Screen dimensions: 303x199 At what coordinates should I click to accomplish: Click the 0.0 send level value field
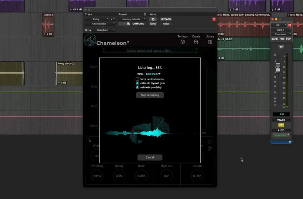[281, 114]
